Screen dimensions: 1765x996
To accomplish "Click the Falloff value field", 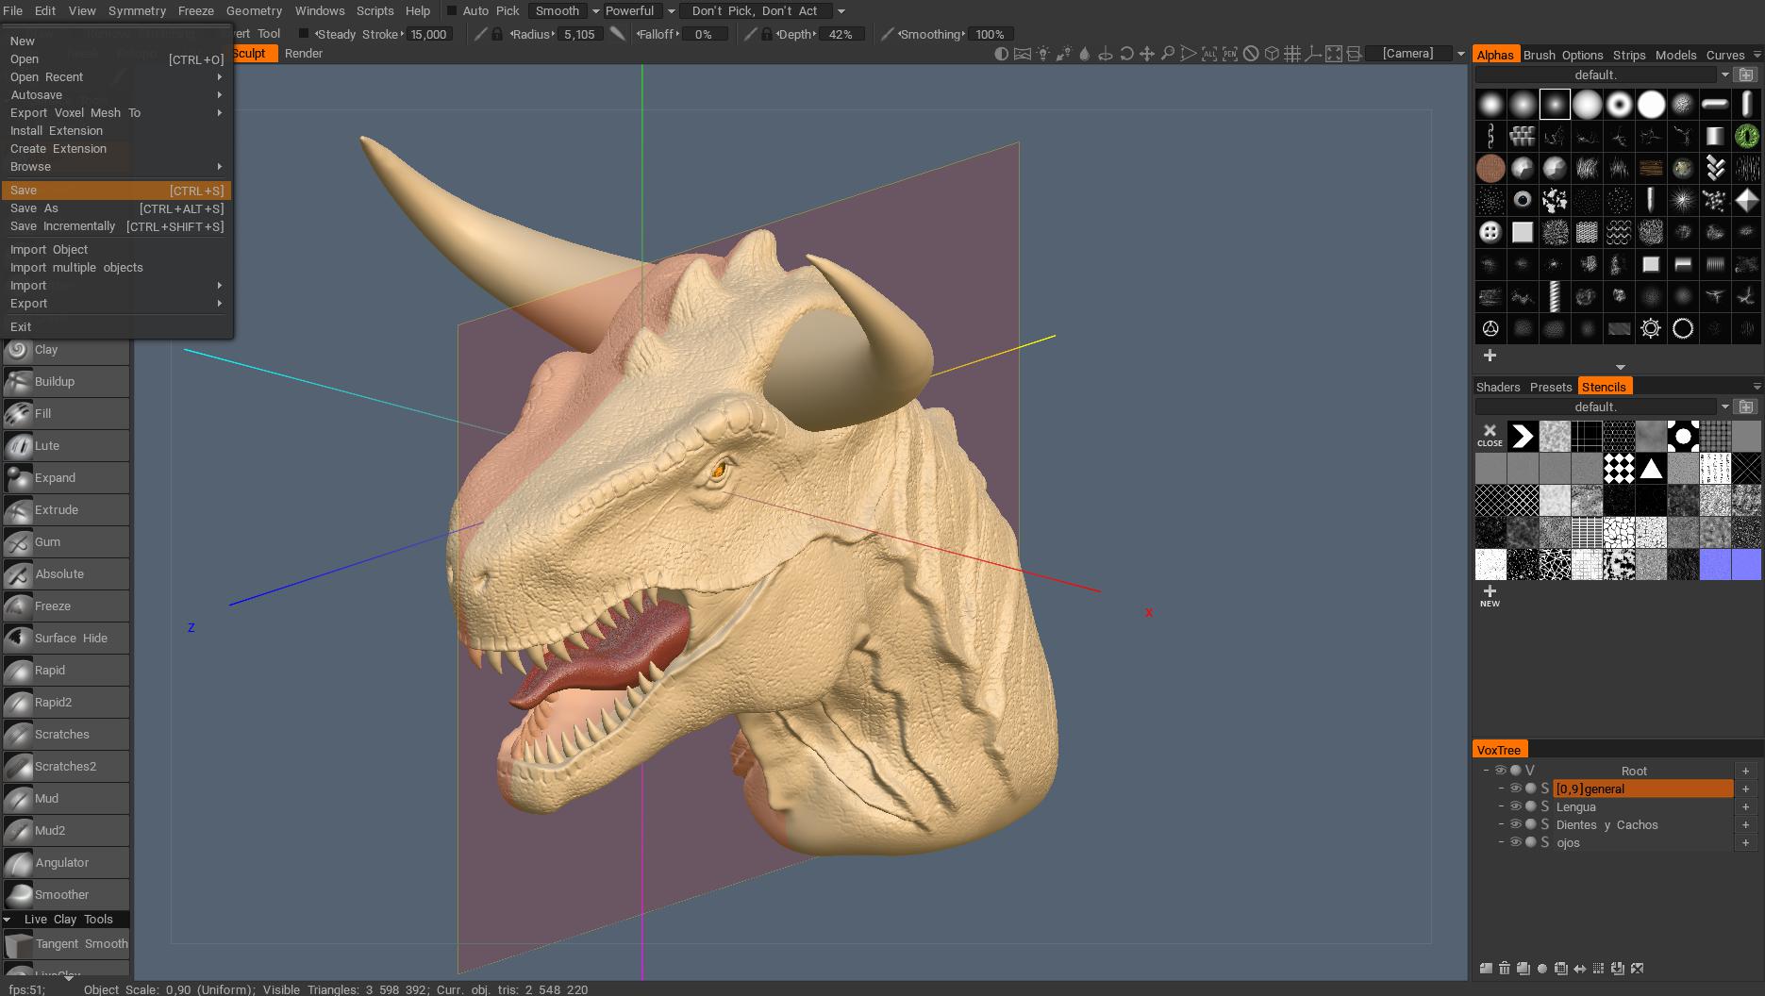I will point(704,34).
